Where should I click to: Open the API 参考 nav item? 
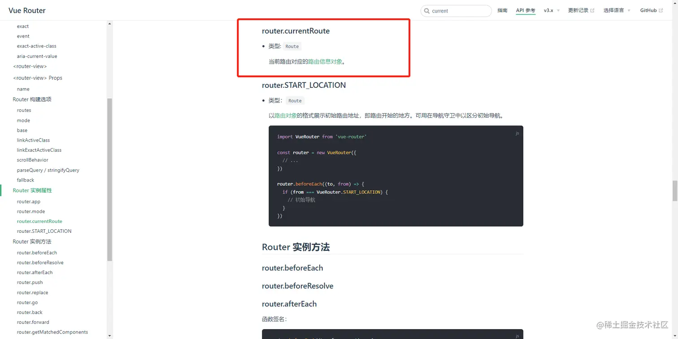coord(526,10)
